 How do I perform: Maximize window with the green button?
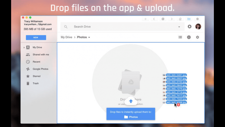click(30, 18)
